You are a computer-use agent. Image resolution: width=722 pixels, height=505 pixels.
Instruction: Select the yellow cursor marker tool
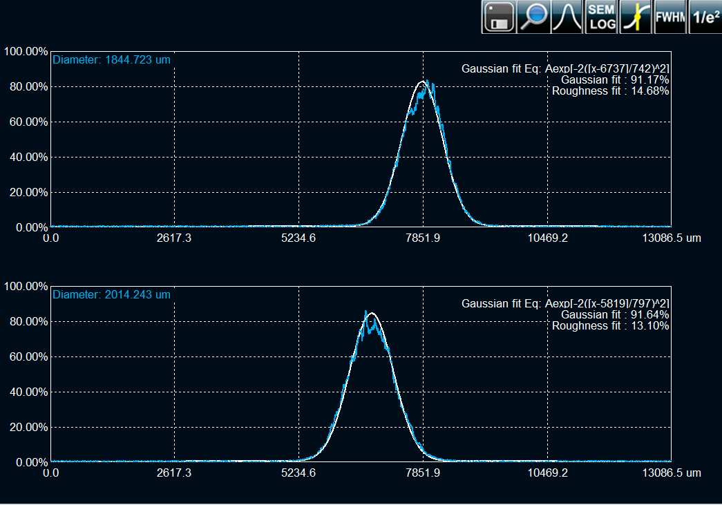coord(636,17)
